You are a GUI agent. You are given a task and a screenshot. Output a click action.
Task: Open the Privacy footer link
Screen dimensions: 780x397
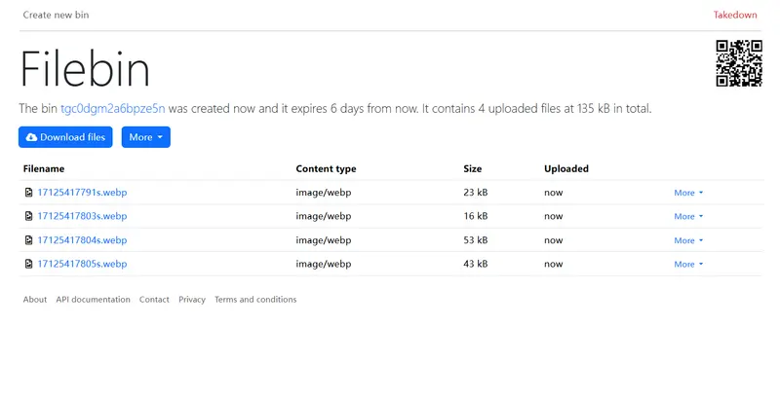(x=192, y=300)
